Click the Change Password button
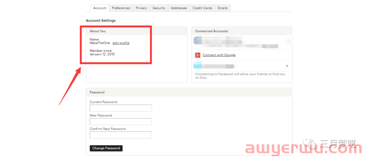Screen dimensions: 368x160 pos(106,148)
